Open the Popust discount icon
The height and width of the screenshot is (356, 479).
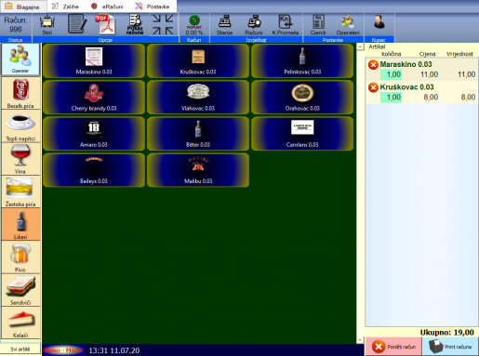tap(194, 25)
